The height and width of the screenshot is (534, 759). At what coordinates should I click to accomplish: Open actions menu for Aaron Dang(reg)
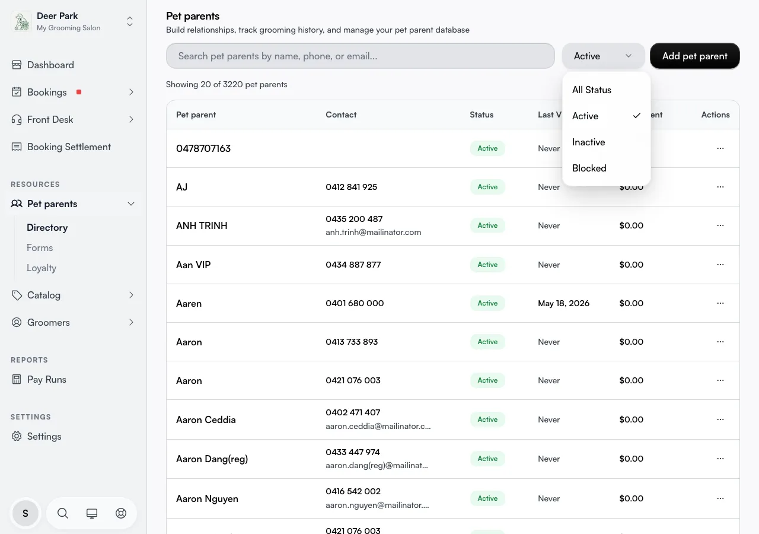point(720,459)
